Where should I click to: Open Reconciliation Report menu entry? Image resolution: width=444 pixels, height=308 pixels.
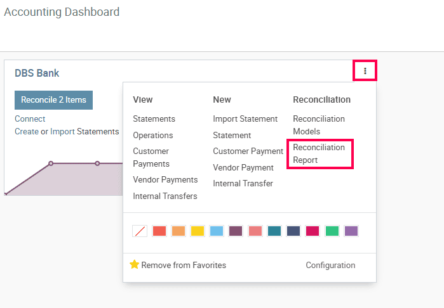[x=319, y=154]
